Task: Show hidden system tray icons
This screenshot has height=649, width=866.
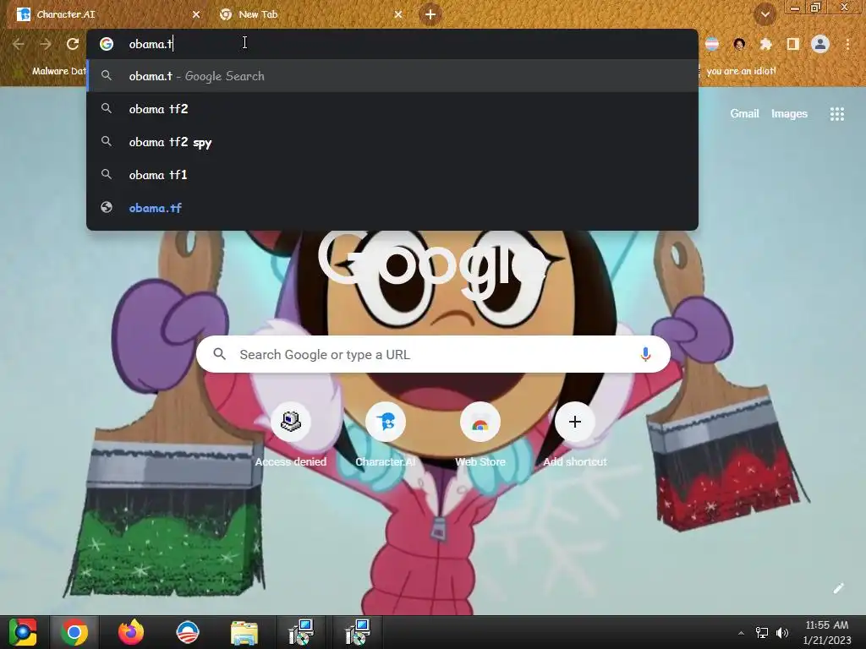Action: tap(741, 633)
